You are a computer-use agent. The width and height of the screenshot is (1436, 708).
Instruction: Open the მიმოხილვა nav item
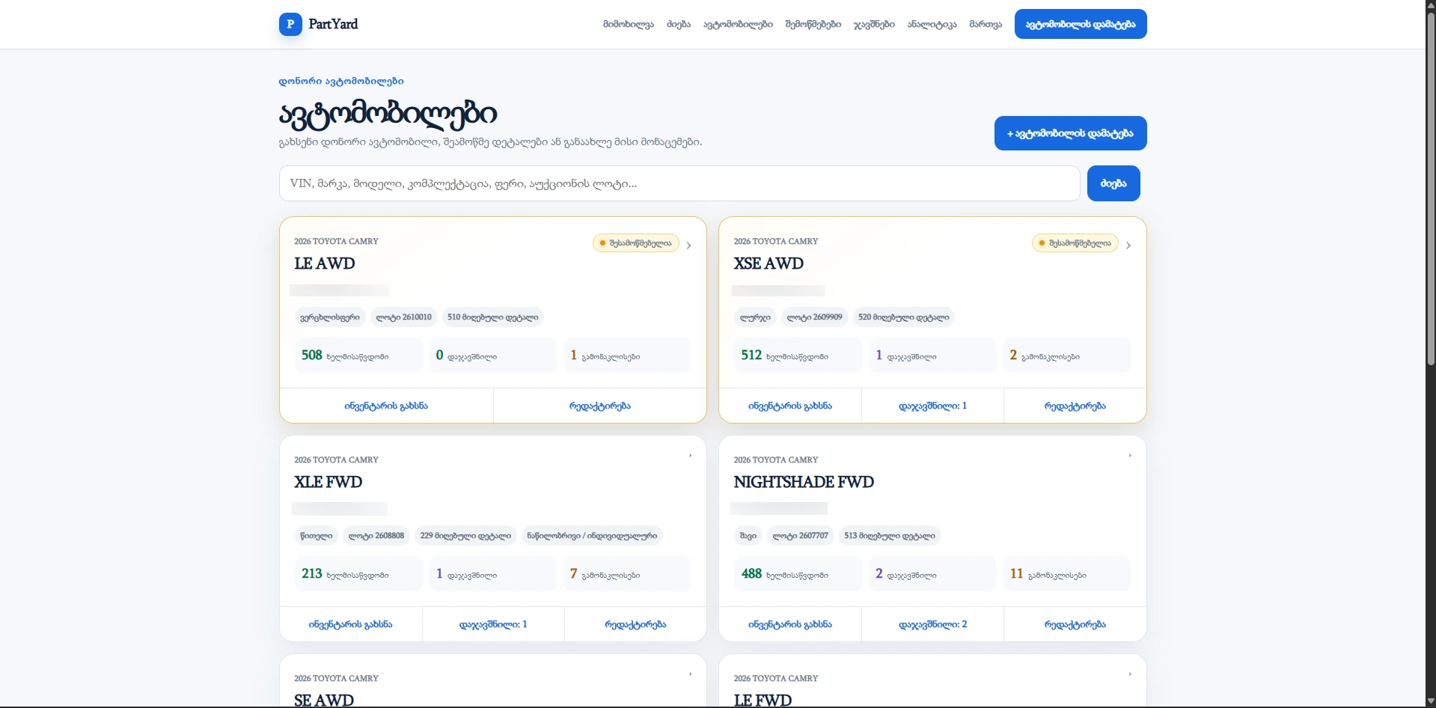[629, 24]
